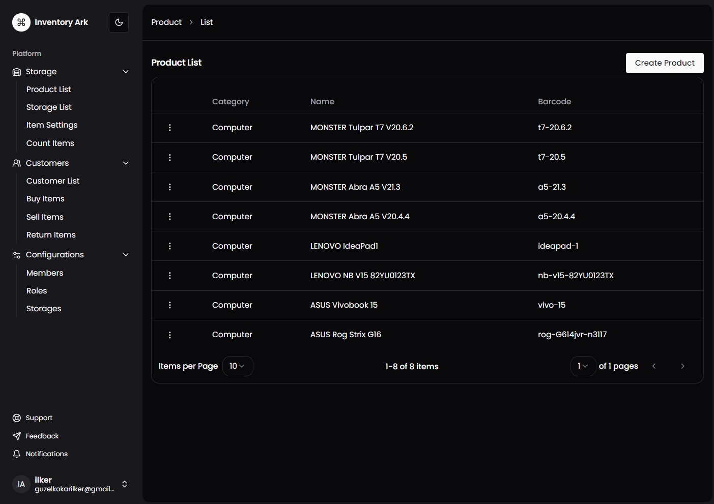
Task: Open the Items per Page dropdown
Action: pyautogui.click(x=238, y=366)
